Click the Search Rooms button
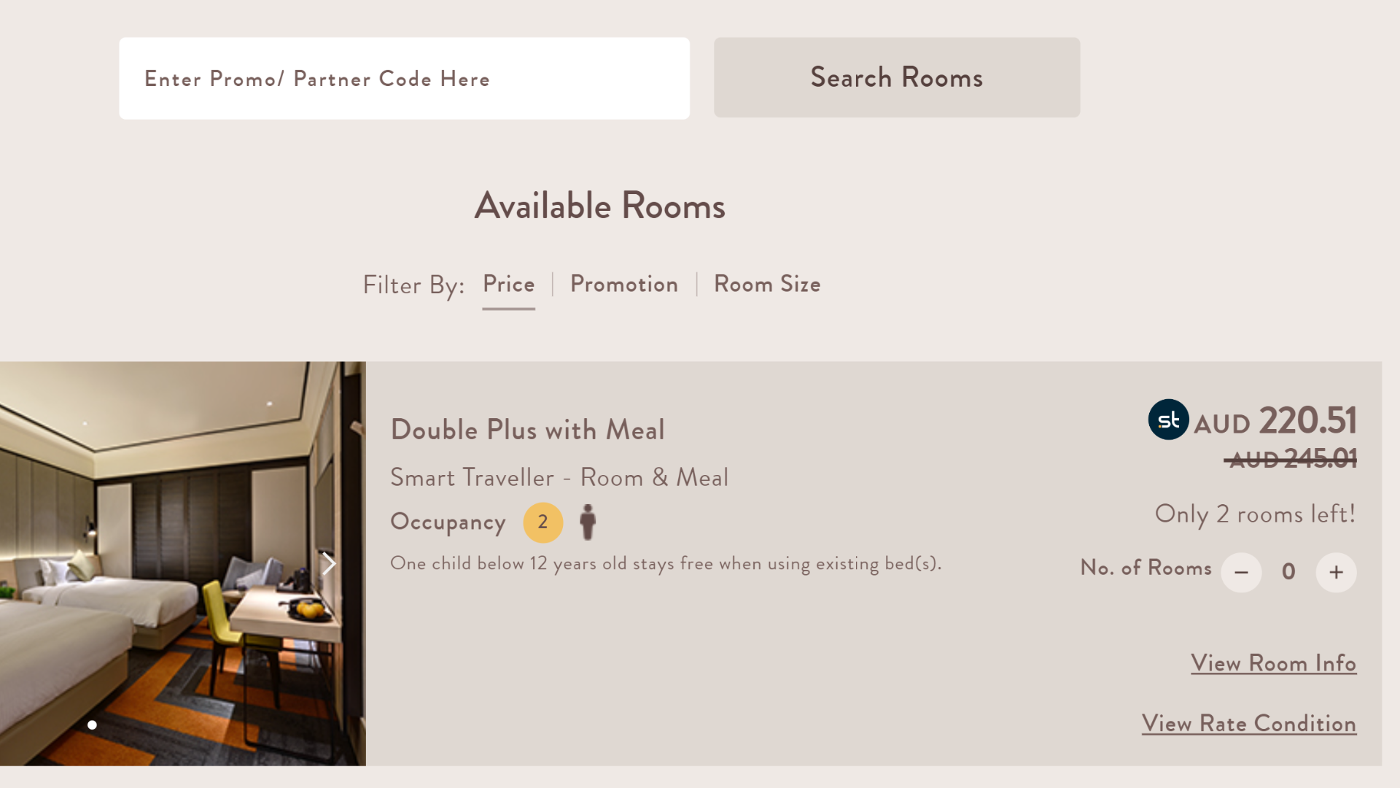The image size is (1400, 788). (897, 77)
